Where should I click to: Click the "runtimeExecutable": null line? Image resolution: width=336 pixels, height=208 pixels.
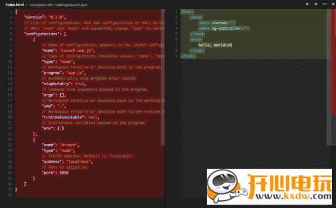(70, 117)
